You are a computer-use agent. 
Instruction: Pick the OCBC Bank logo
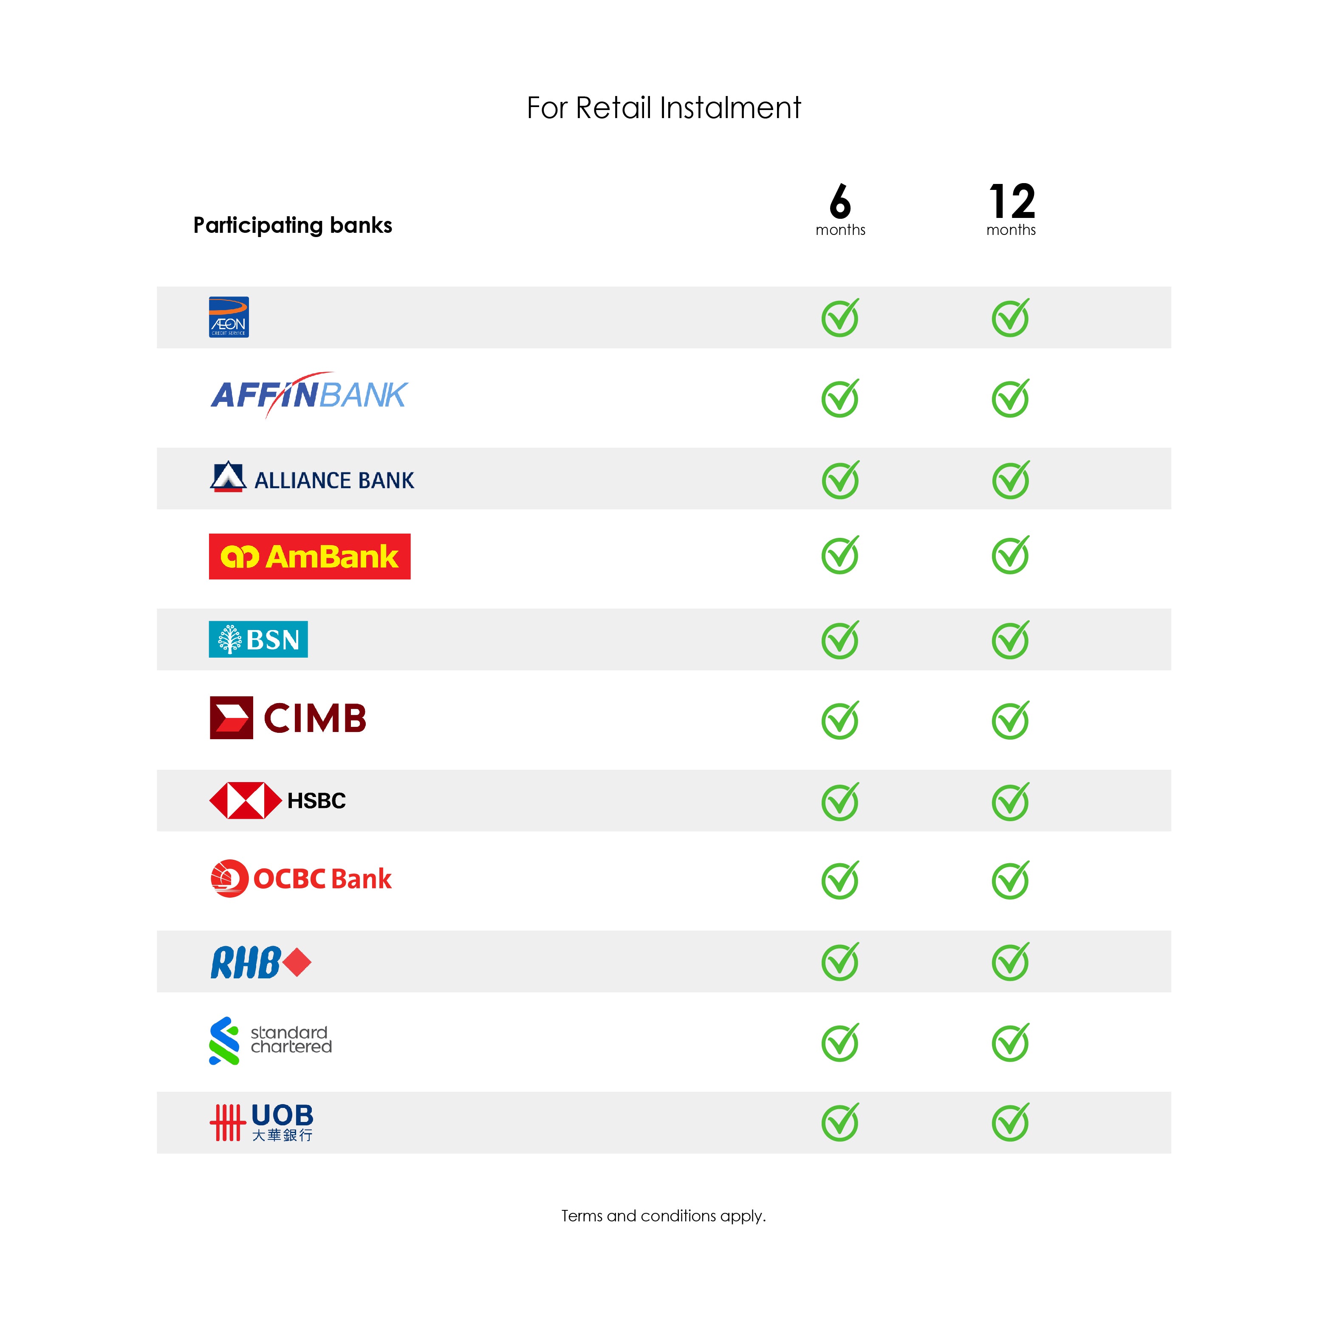pyautogui.click(x=301, y=879)
